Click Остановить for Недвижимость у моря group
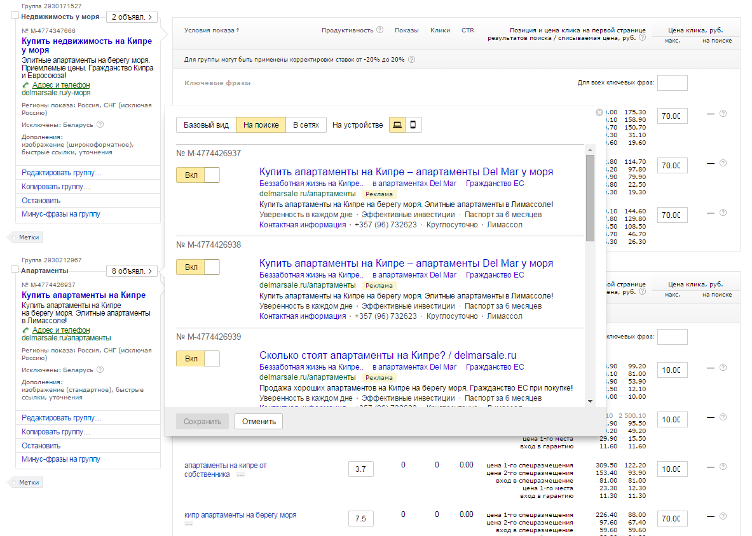The width and height of the screenshot is (752, 536). 41,201
